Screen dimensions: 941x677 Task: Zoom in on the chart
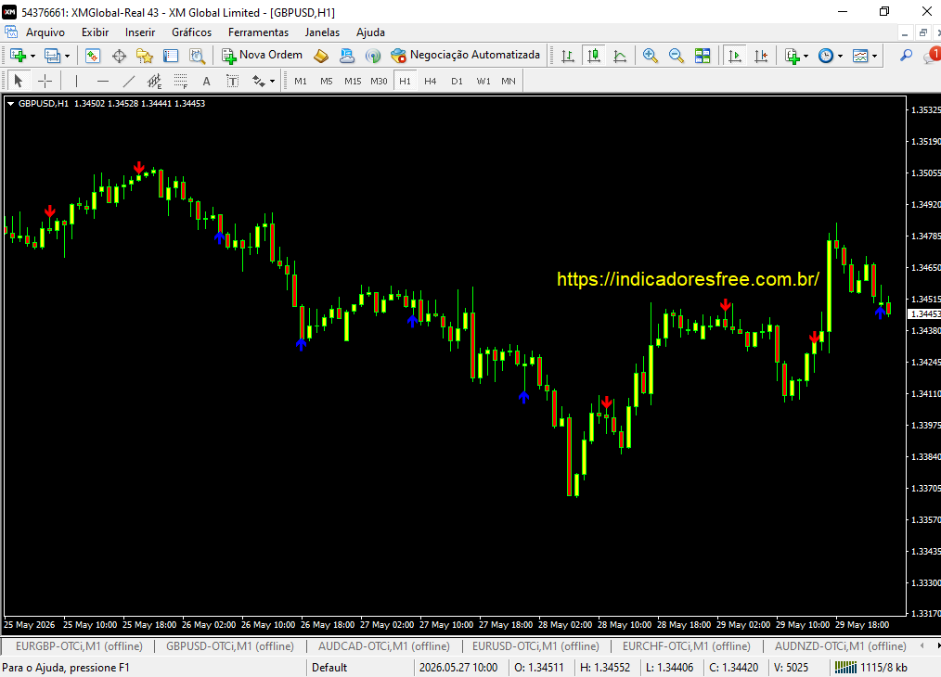coord(650,56)
